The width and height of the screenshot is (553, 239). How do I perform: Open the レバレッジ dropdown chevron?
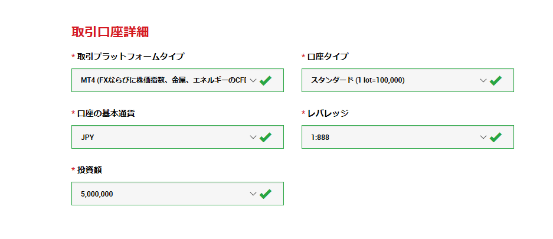(483, 137)
